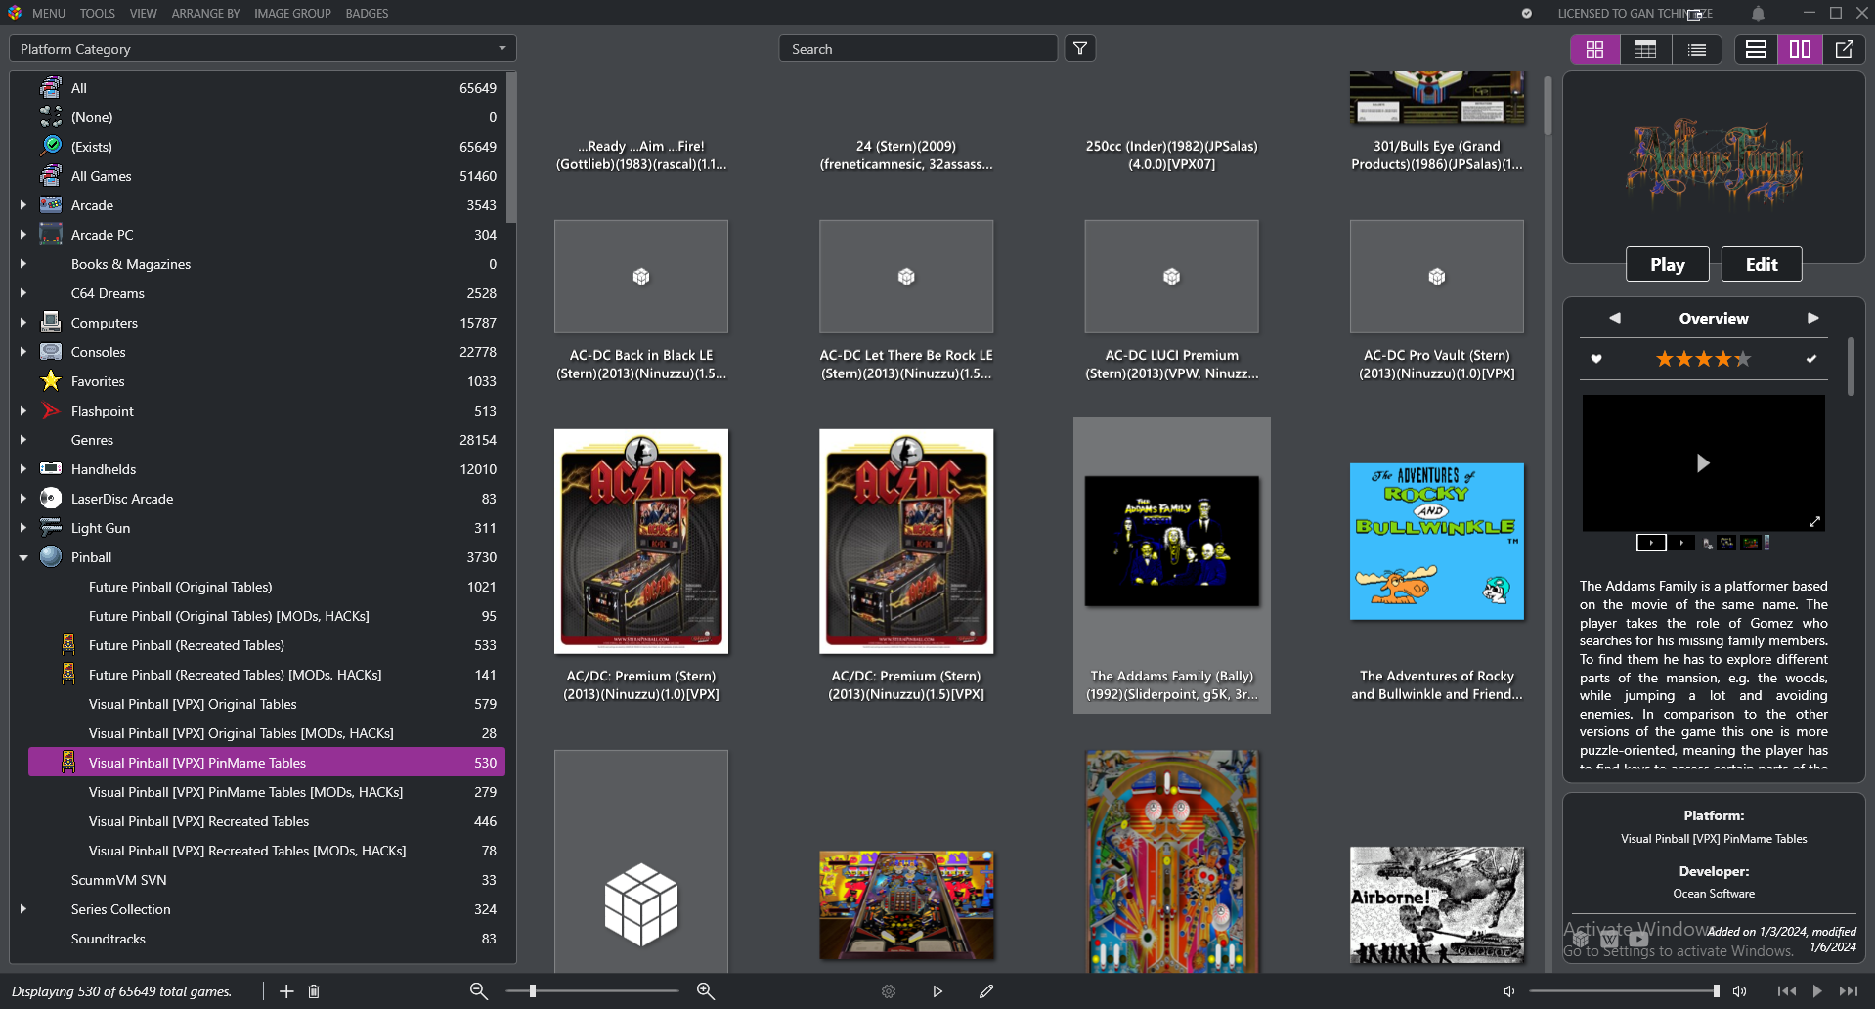Adjust the box size zoom slider
The image size is (1875, 1009).
(591, 991)
